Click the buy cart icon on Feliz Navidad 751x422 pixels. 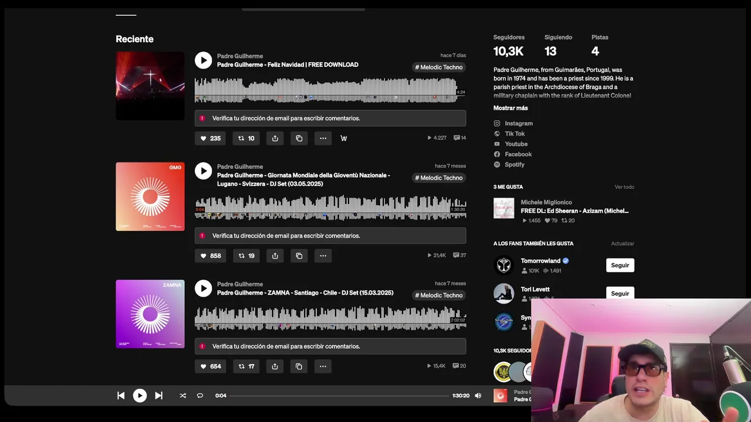coord(344,138)
